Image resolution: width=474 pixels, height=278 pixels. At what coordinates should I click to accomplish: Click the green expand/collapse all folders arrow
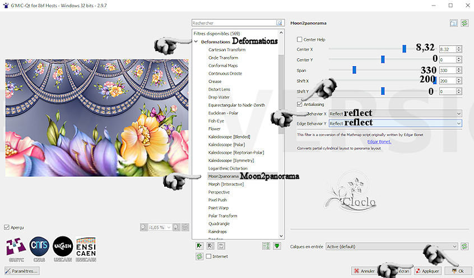277,245
